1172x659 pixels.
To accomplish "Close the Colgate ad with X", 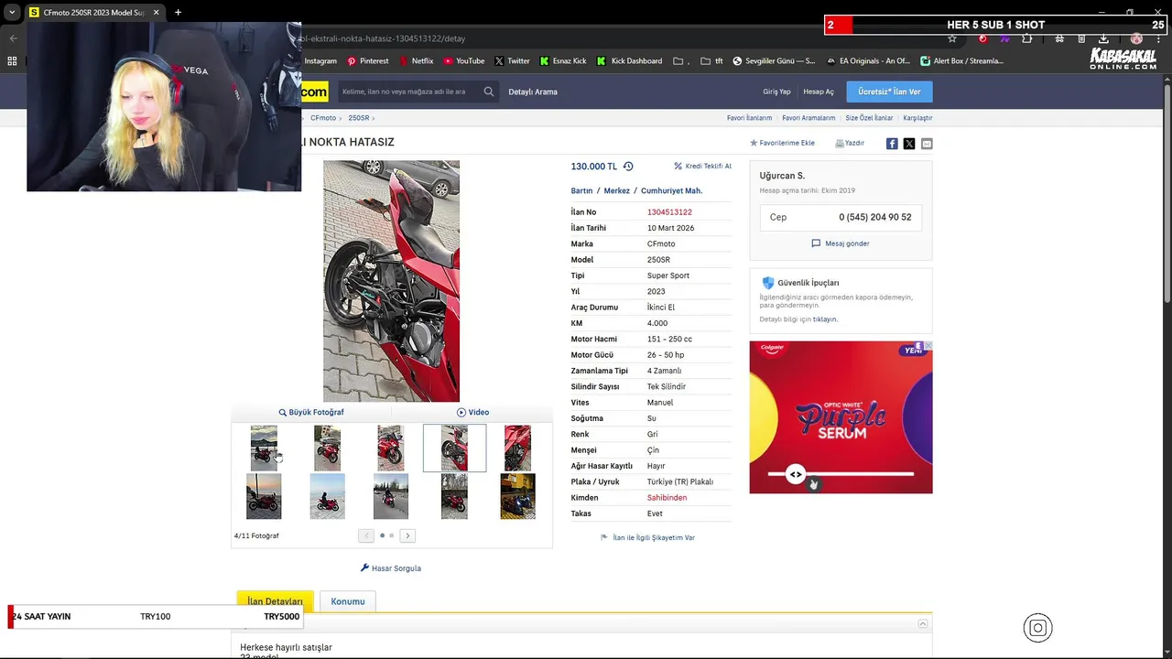I will coord(928,346).
